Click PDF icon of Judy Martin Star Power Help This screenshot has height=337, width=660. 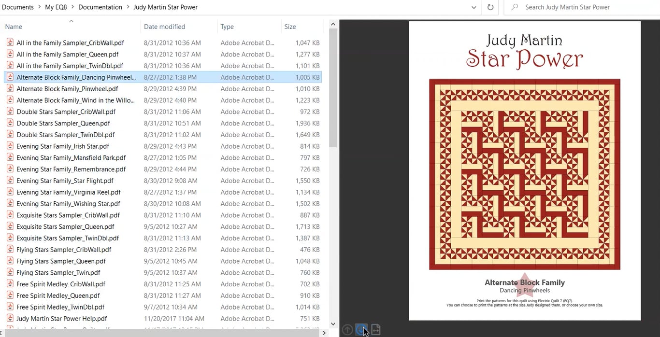click(x=10, y=319)
